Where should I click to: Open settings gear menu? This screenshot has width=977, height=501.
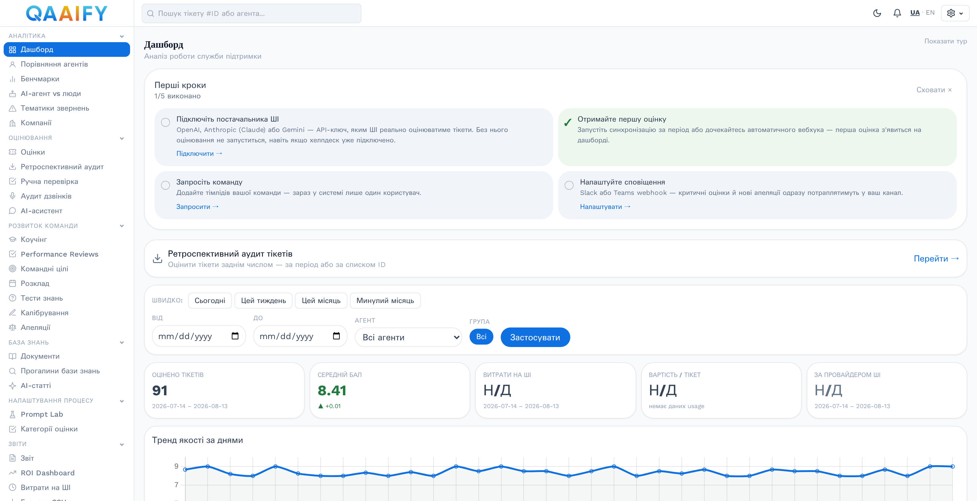(x=955, y=13)
